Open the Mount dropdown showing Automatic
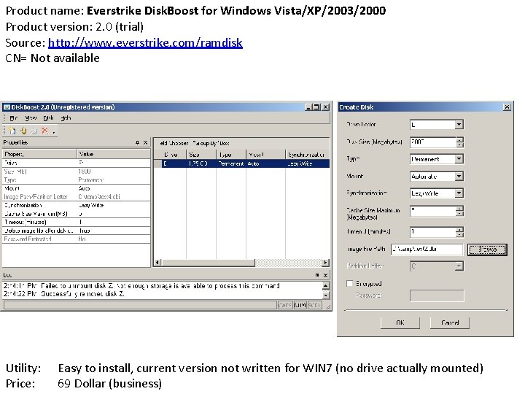This screenshot has height=394, width=525. (x=459, y=177)
